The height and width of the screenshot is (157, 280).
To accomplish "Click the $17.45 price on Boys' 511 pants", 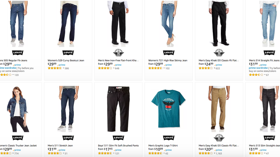I will click(108, 149).
